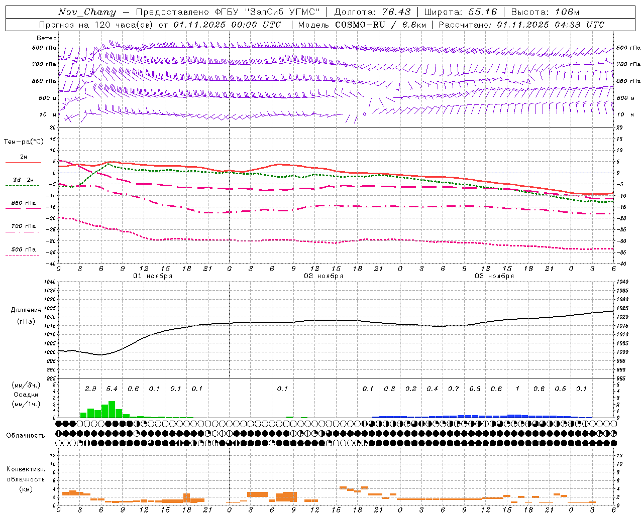The image size is (643, 514).
Task: Click the Высота: 106м elevation text
Action: (x=545, y=12)
